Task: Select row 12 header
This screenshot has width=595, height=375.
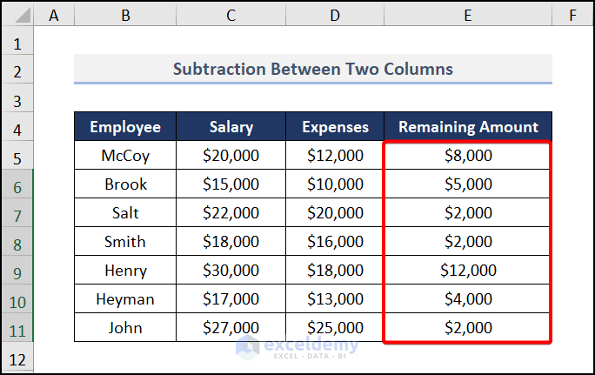Action: click(x=18, y=358)
